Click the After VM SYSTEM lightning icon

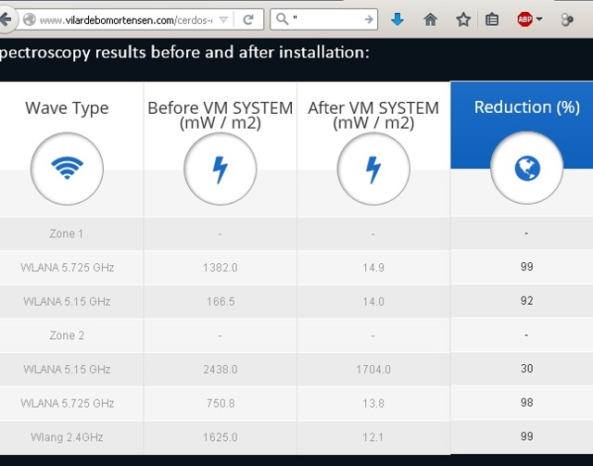click(373, 170)
